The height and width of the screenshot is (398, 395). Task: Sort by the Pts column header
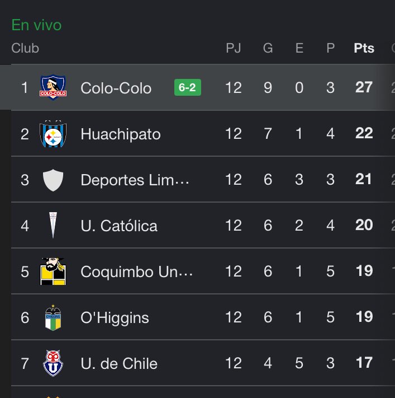364,48
